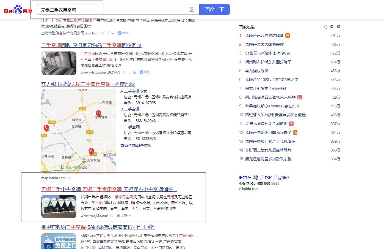Open hot search 31省区市新增本土确诊9例
The width and height of the screenshot is (384, 249).
pos(267,53)
